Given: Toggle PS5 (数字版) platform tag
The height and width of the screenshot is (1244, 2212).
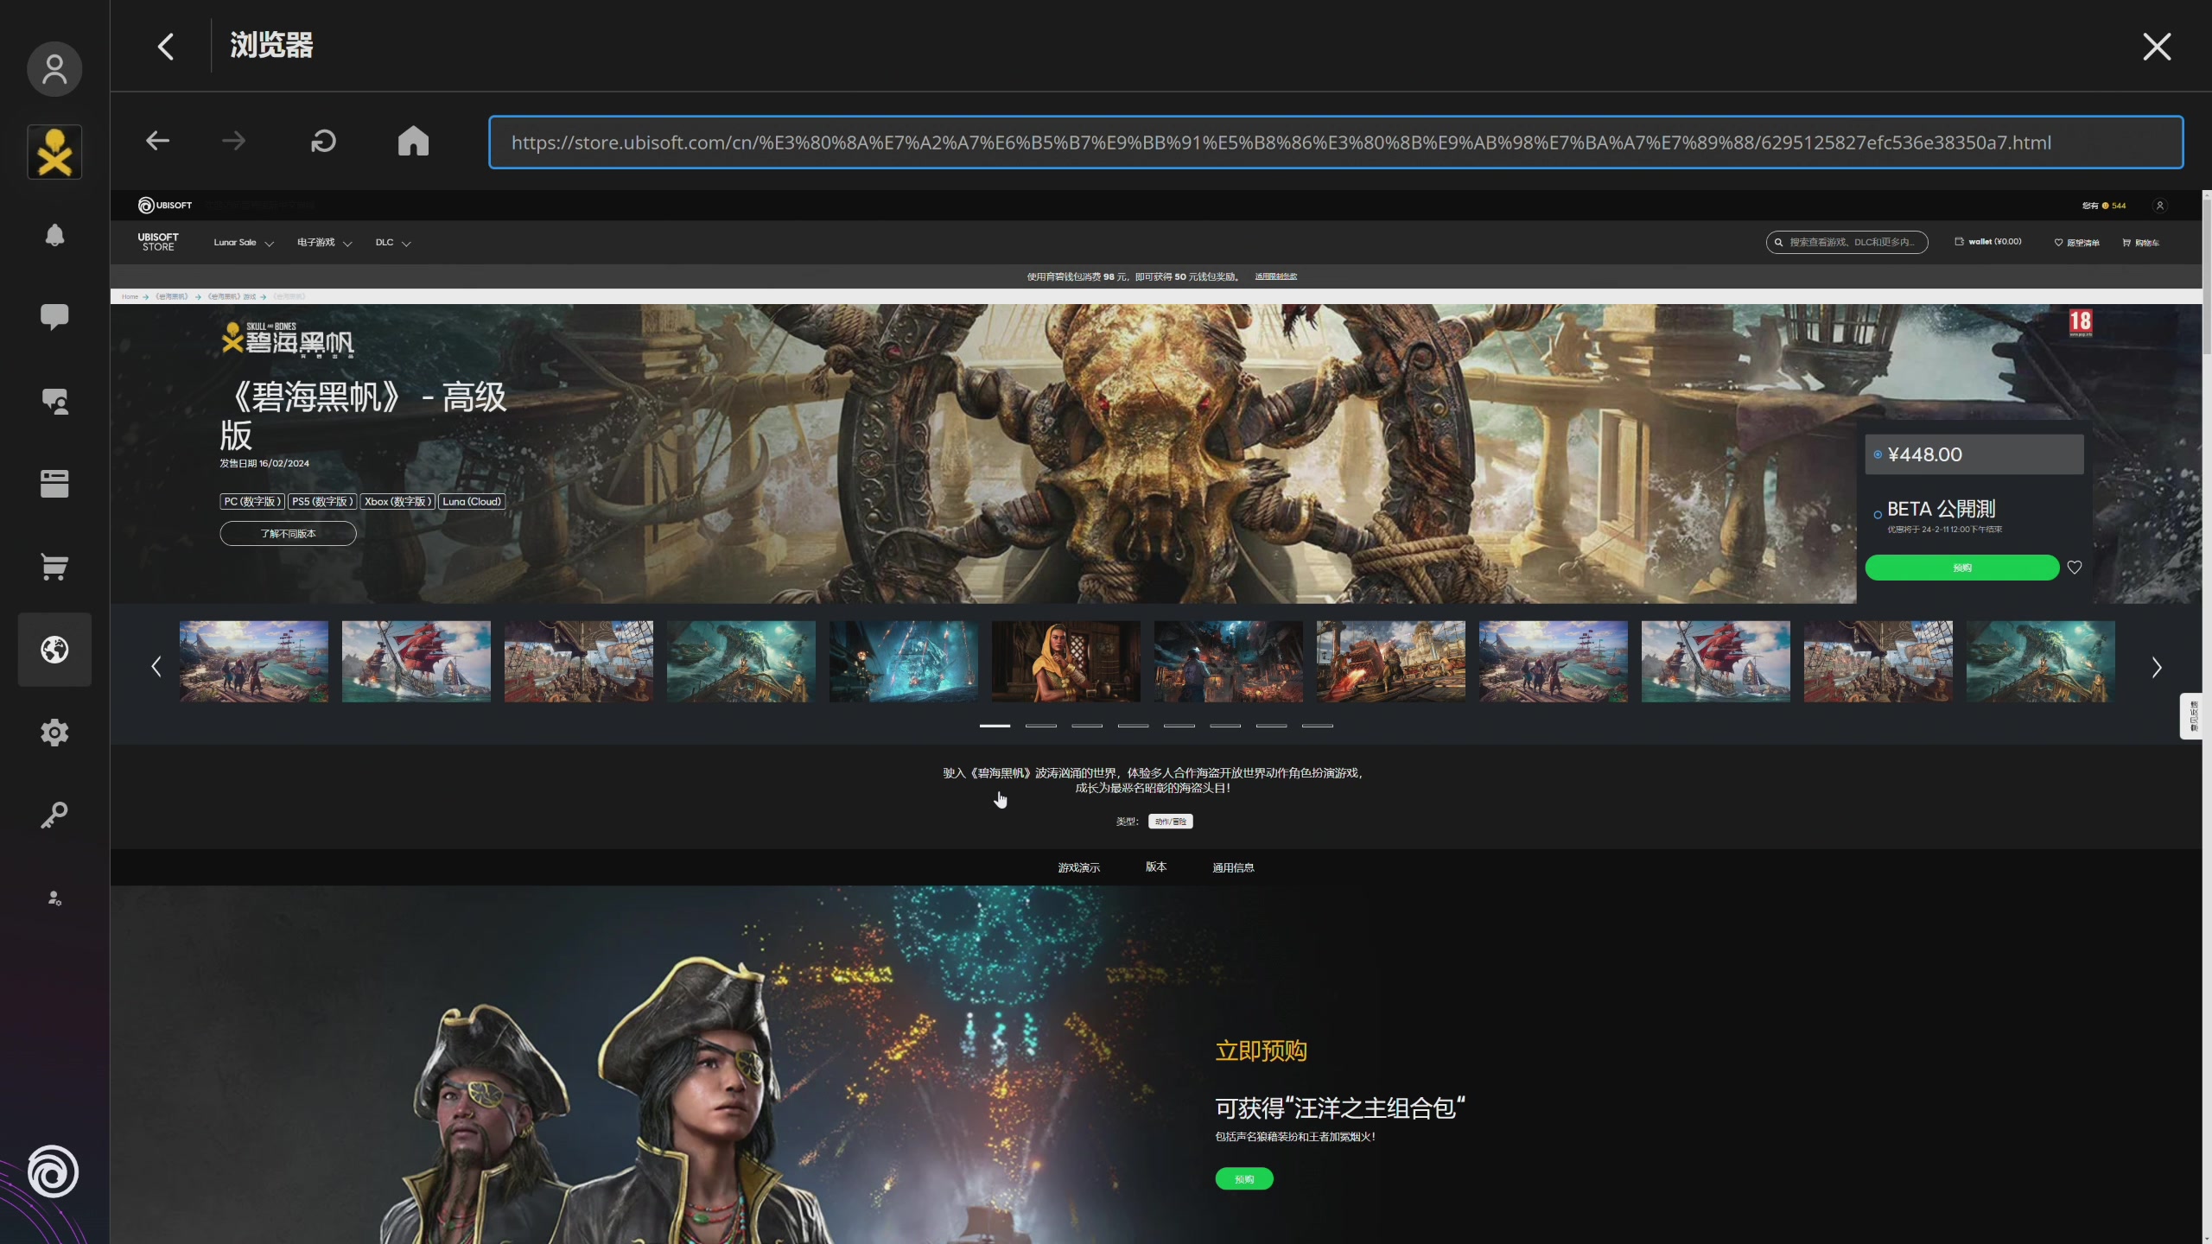Looking at the screenshot, I should [x=321, y=502].
